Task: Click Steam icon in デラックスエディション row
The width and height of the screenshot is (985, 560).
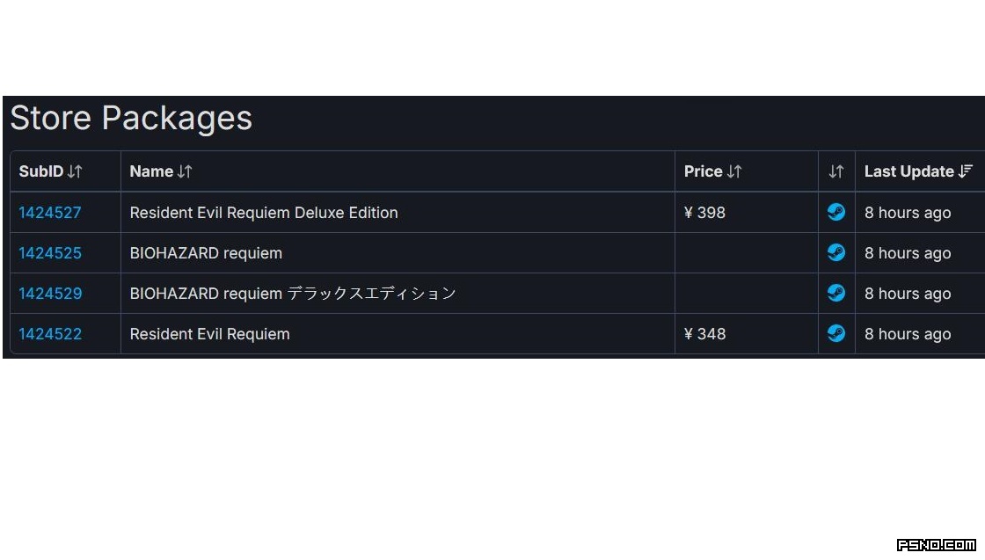Action: coord(835,294)
